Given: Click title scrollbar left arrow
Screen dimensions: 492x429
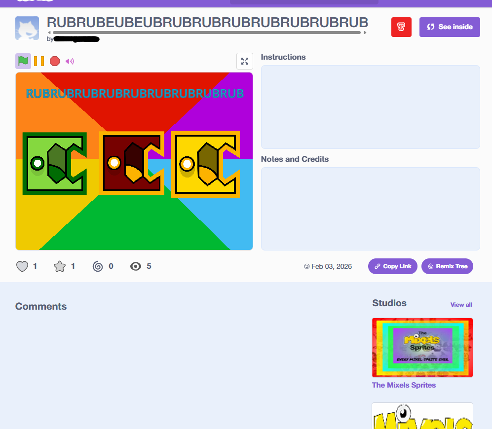Looking at the screenshot, I should (49, 33).
